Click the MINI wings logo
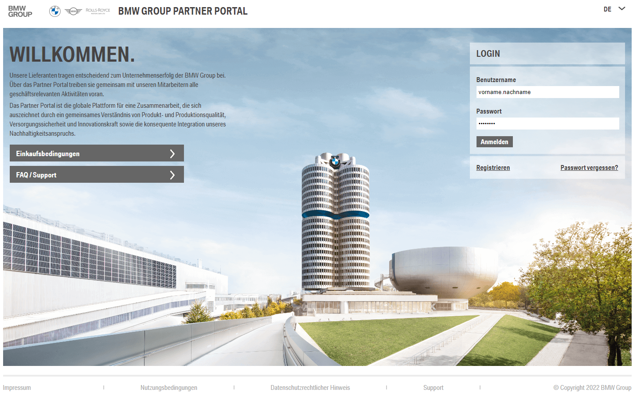The image size is (633, 393). coord(73,11)
